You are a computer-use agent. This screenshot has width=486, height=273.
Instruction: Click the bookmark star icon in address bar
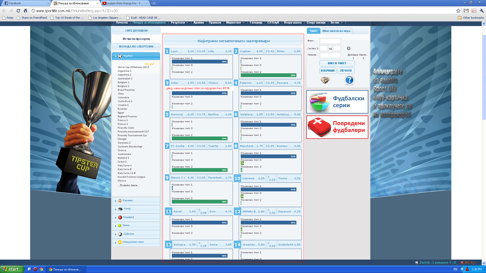(458, 11)
